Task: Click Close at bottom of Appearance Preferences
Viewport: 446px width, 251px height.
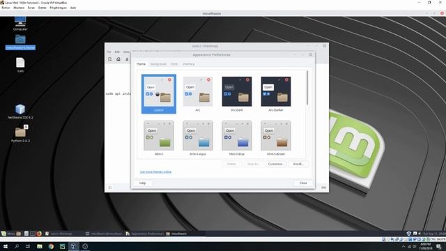Action: pos(303,183)
